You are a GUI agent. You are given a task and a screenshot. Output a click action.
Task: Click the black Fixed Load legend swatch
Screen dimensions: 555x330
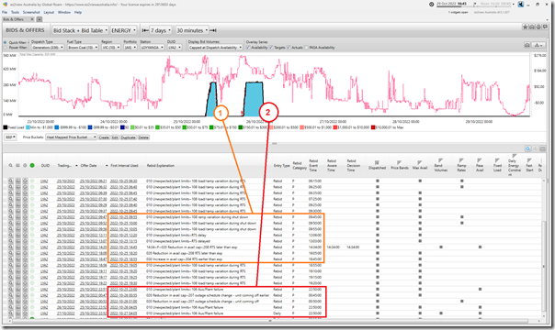coord(6,127)
